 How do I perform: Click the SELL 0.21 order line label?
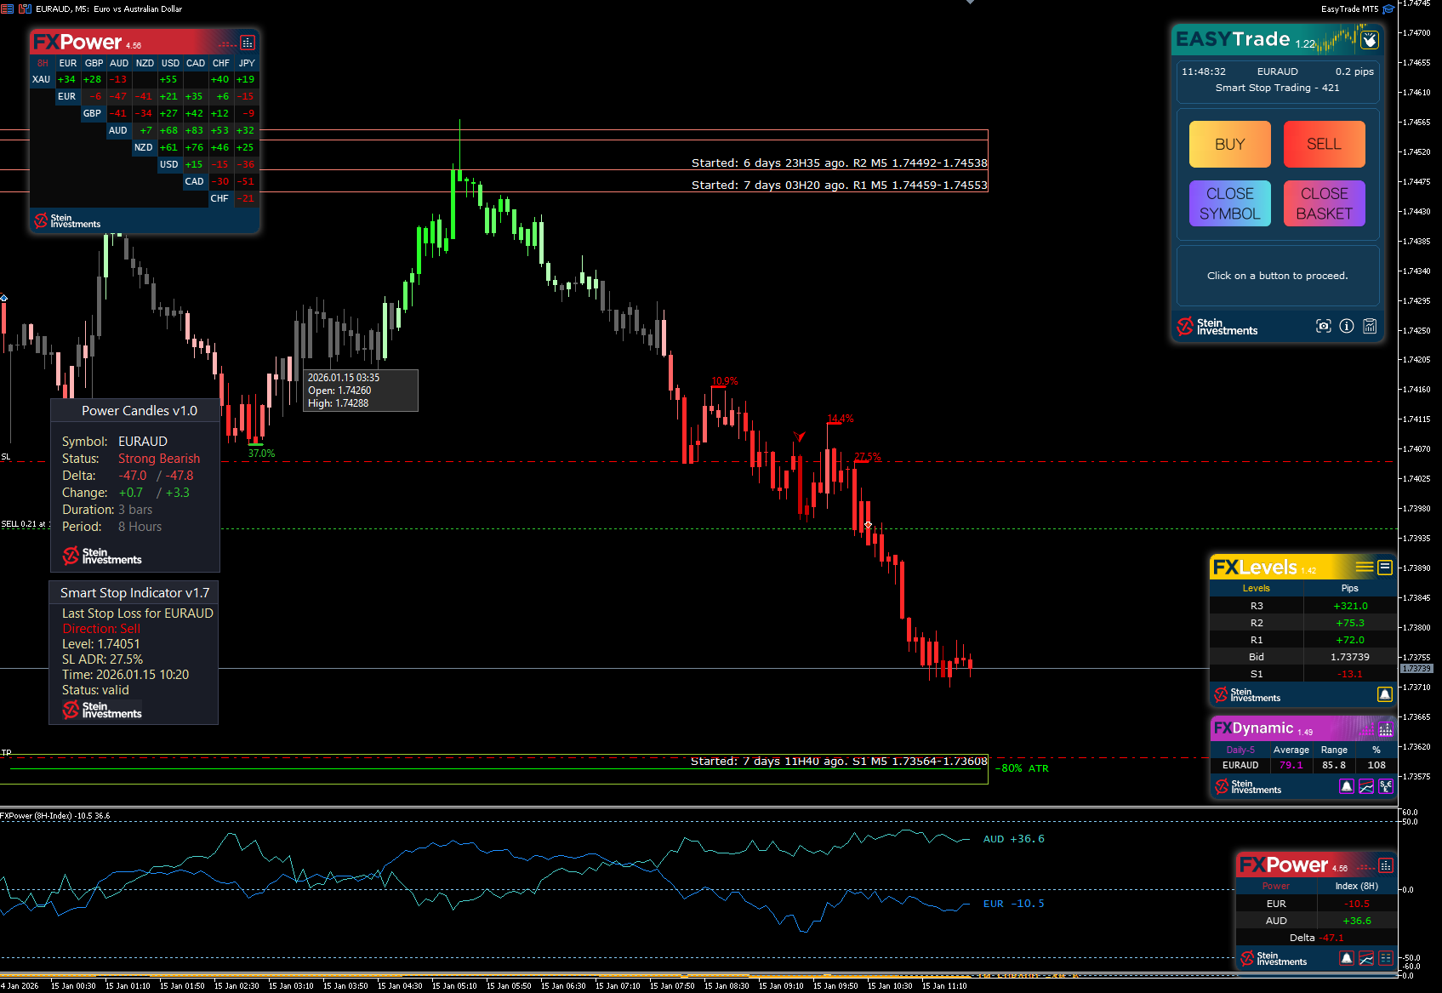coord(25,524)
